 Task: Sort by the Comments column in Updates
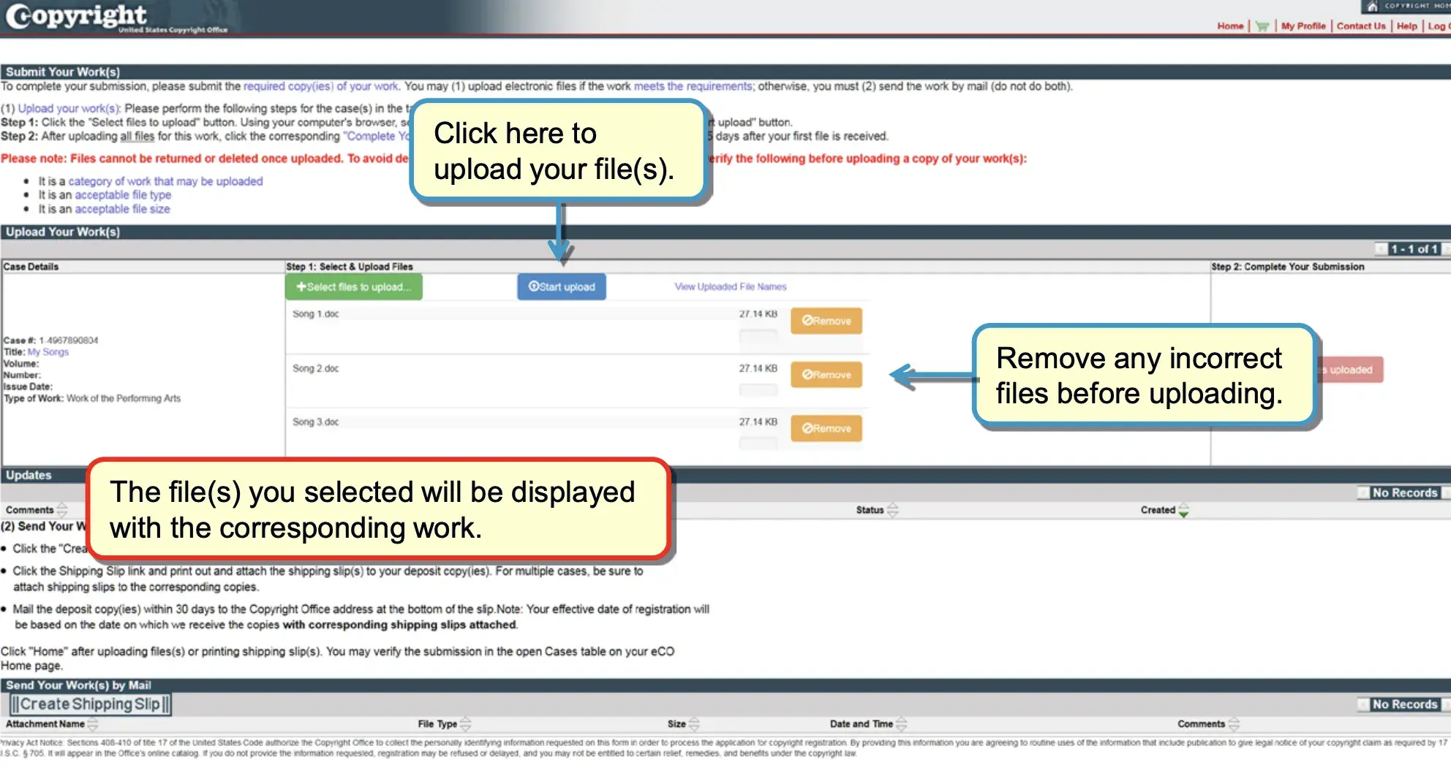pyautogui.click(x=62, y=510)
